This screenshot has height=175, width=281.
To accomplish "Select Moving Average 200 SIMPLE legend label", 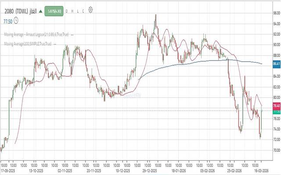I will tap(27, 44).
